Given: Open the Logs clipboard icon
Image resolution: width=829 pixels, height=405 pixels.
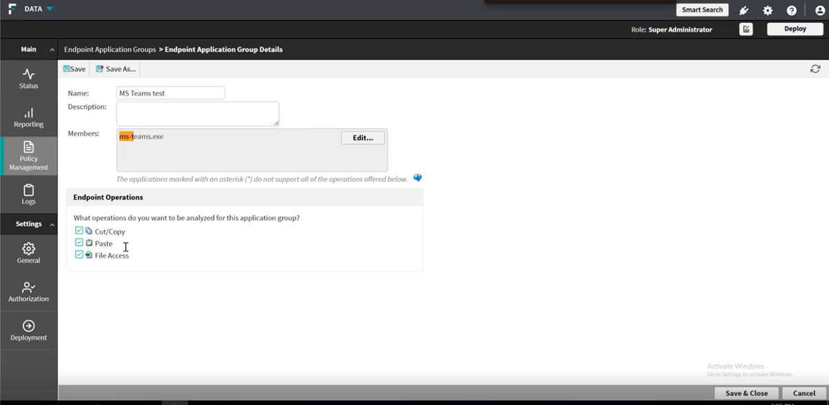Looking at the screenshot, I should click(28, 190).
